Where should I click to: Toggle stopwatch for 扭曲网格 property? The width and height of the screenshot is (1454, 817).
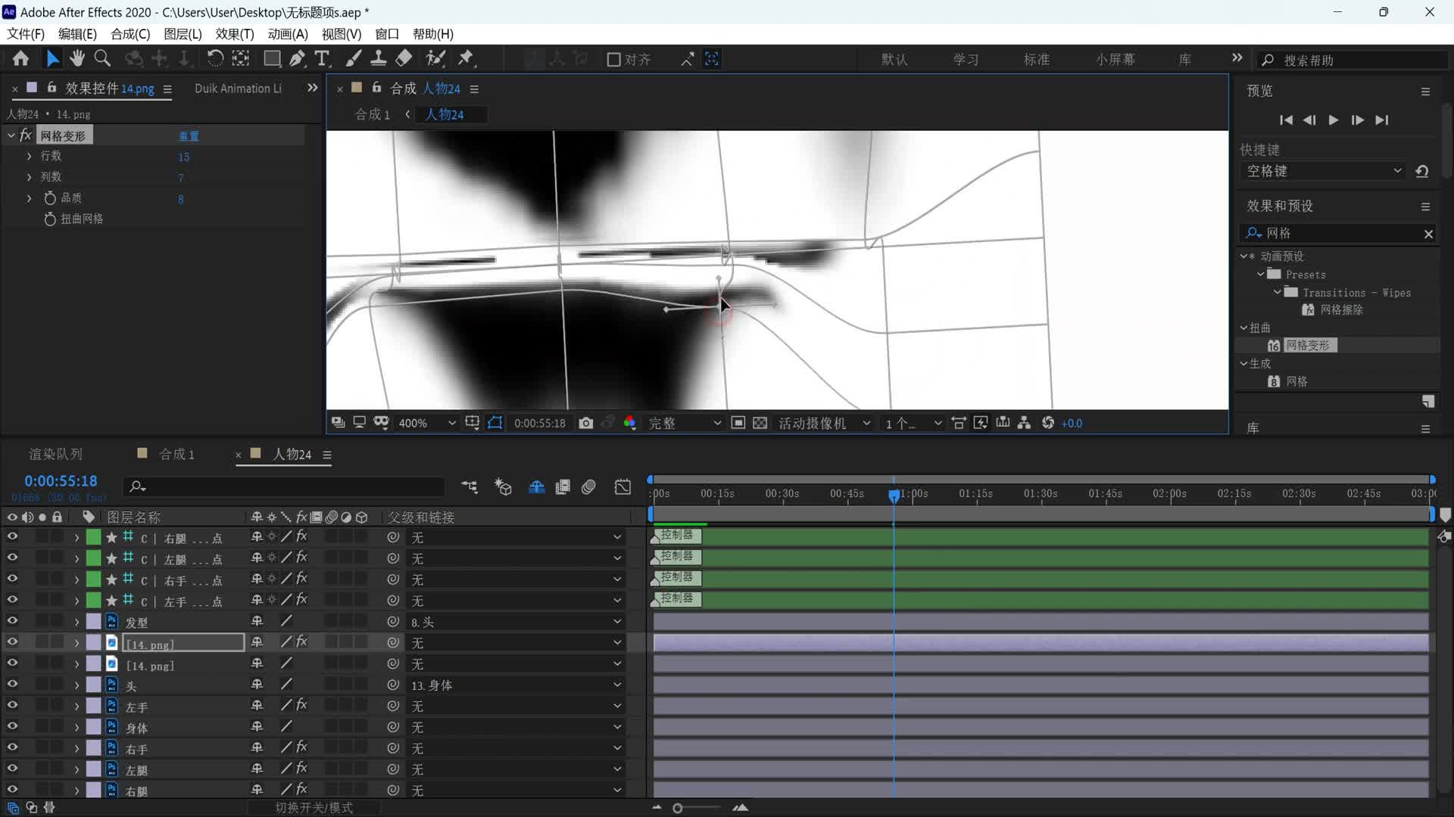coord(50,219)
